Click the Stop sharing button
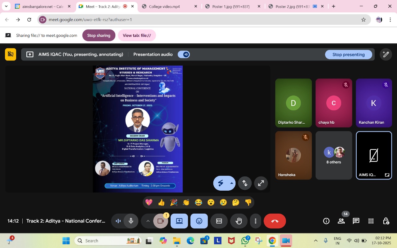 coord(99,35)
